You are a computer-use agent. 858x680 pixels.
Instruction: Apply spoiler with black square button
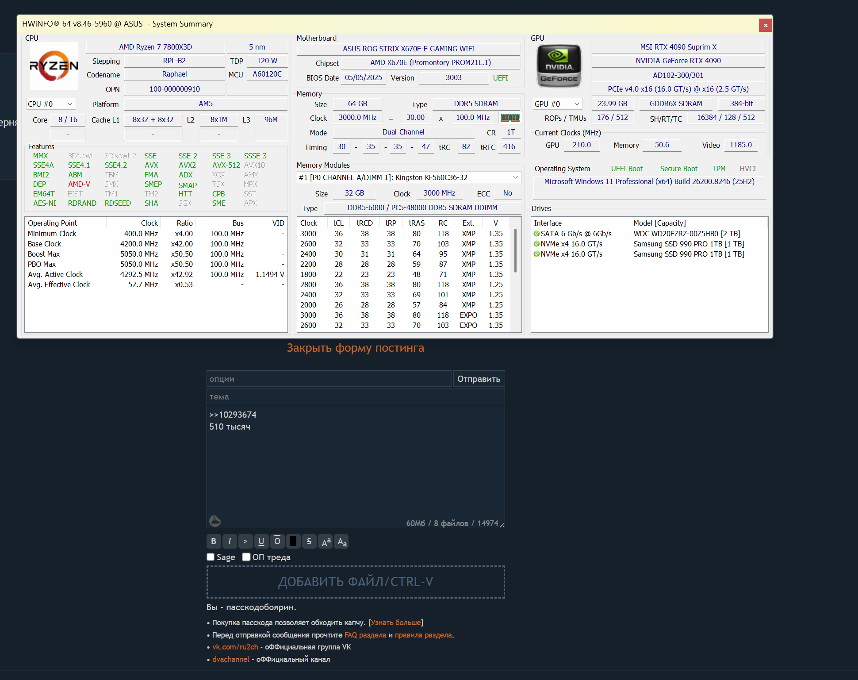[x=293, y=541]
